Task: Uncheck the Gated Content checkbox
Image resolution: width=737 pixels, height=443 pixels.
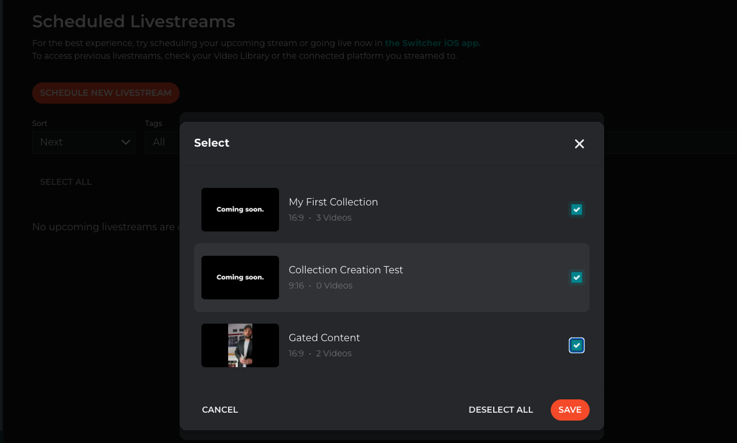Action: click(577, 345)
